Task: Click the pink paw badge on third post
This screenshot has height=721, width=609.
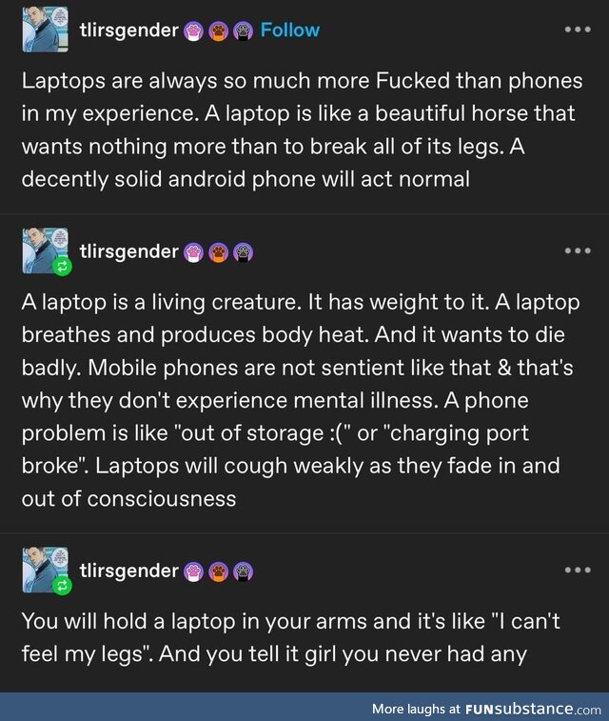Action: [x=194, y=571]
